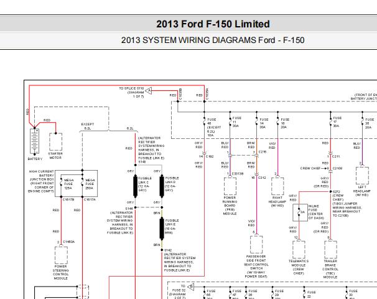Click the triangle B marker near fuse 32
377x299 pixels.
pyautogui.click(x=190, y=287)
